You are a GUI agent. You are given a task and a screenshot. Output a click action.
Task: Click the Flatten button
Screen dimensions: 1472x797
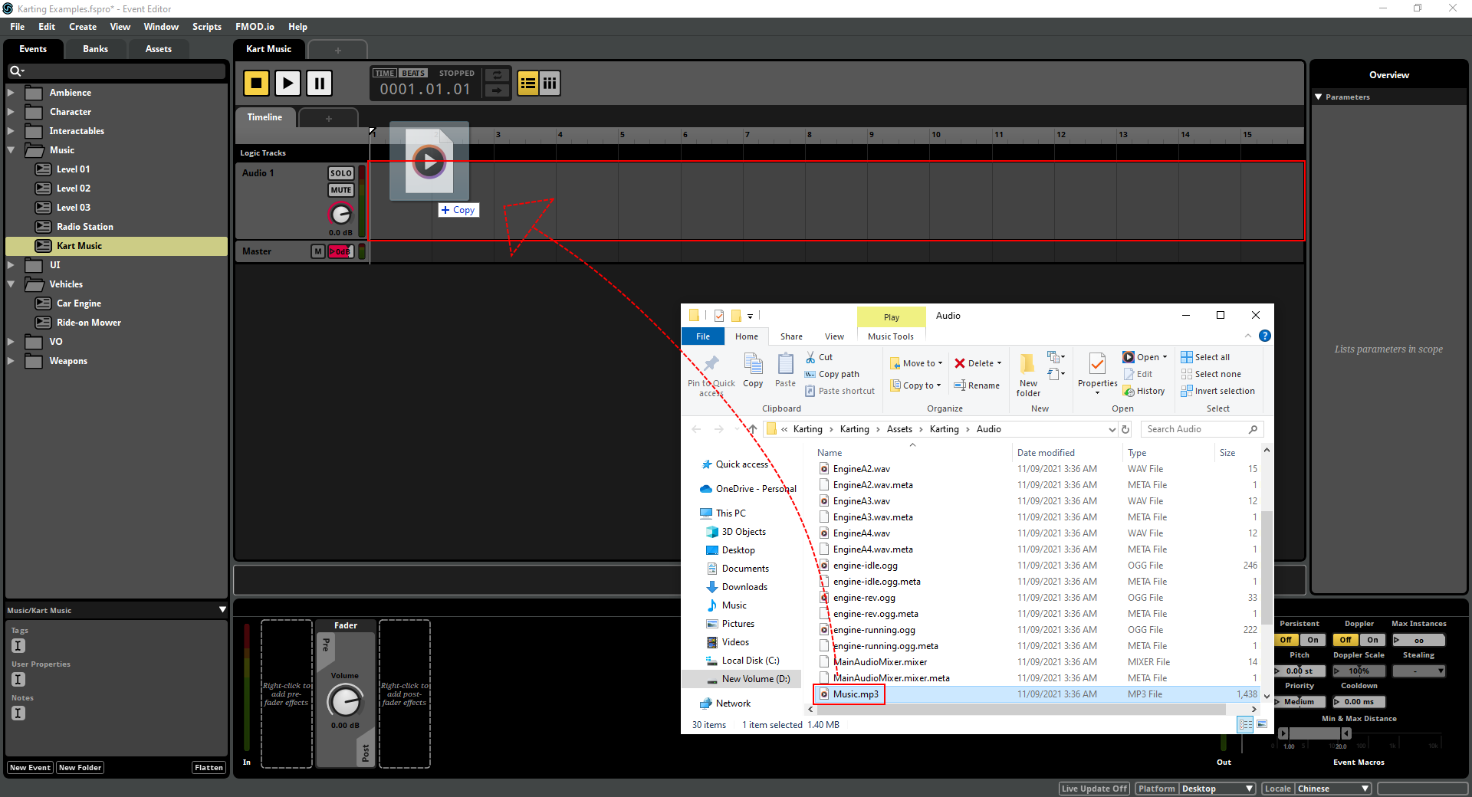pyautogui.click(x=209, y=768)
